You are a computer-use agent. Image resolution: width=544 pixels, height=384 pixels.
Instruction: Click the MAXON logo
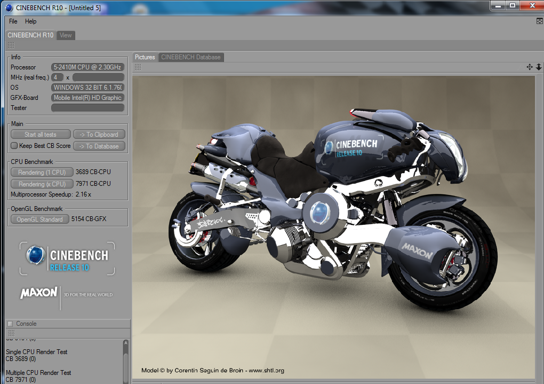click(x=39, y=293)
